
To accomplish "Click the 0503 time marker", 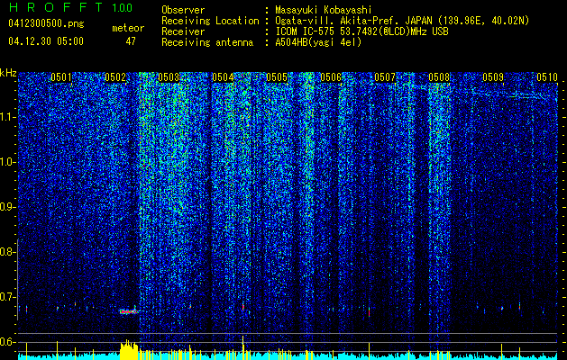I will click(169, 77).
